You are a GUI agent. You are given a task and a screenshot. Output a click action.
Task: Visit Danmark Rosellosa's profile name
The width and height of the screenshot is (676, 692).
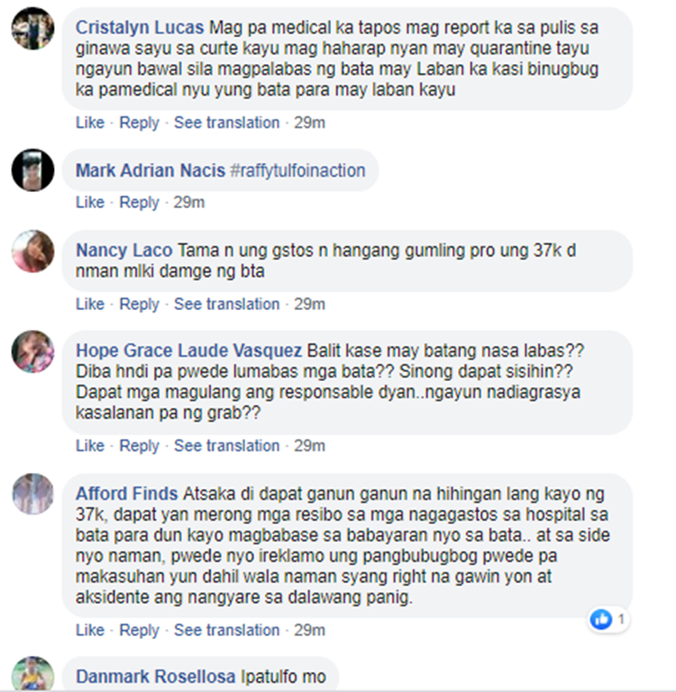[155, 677]
